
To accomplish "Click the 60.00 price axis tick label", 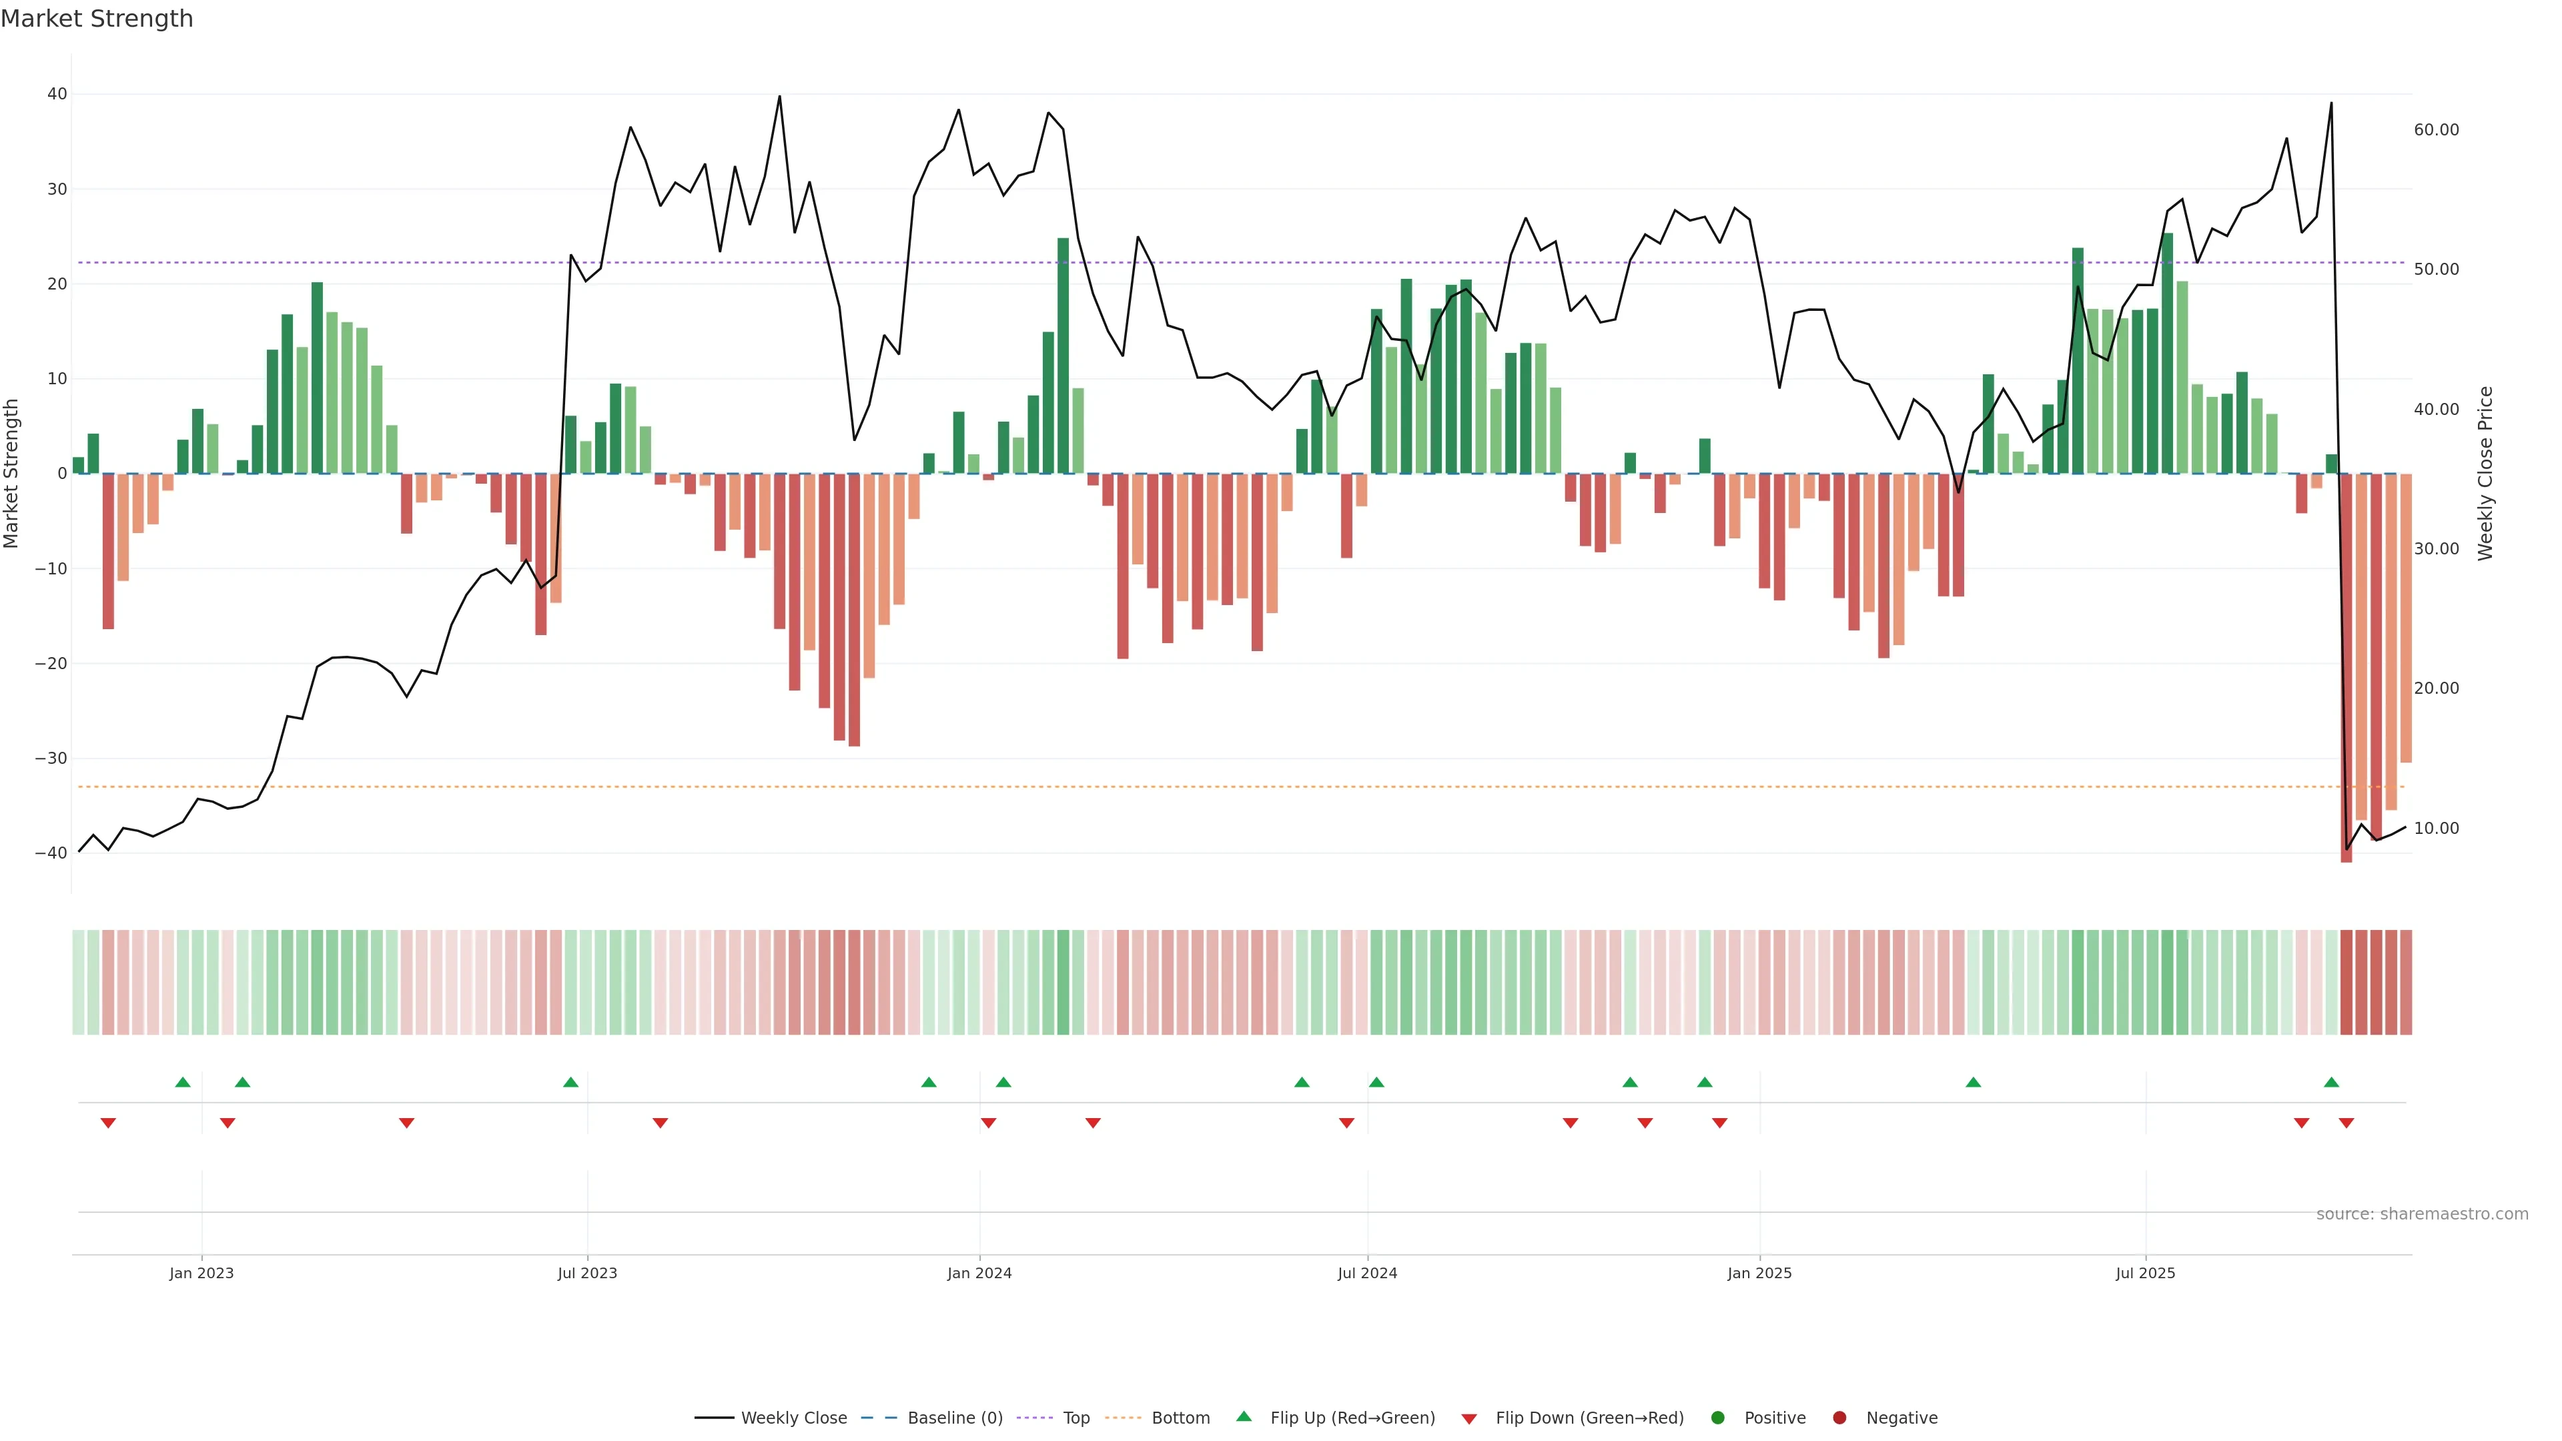I will 2436,130.
